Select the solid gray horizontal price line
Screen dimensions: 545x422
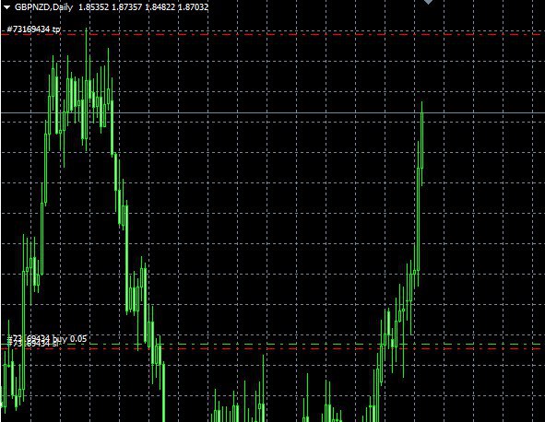click(273, 113)
